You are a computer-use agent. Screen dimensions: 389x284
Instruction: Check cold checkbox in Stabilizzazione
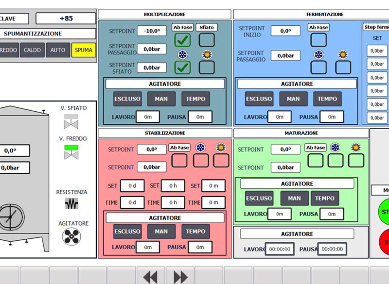pyautogui.click(x=201, y=160)
